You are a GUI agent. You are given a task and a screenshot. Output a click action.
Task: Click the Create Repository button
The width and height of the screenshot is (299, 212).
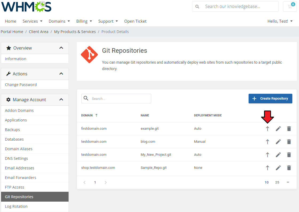270,99
